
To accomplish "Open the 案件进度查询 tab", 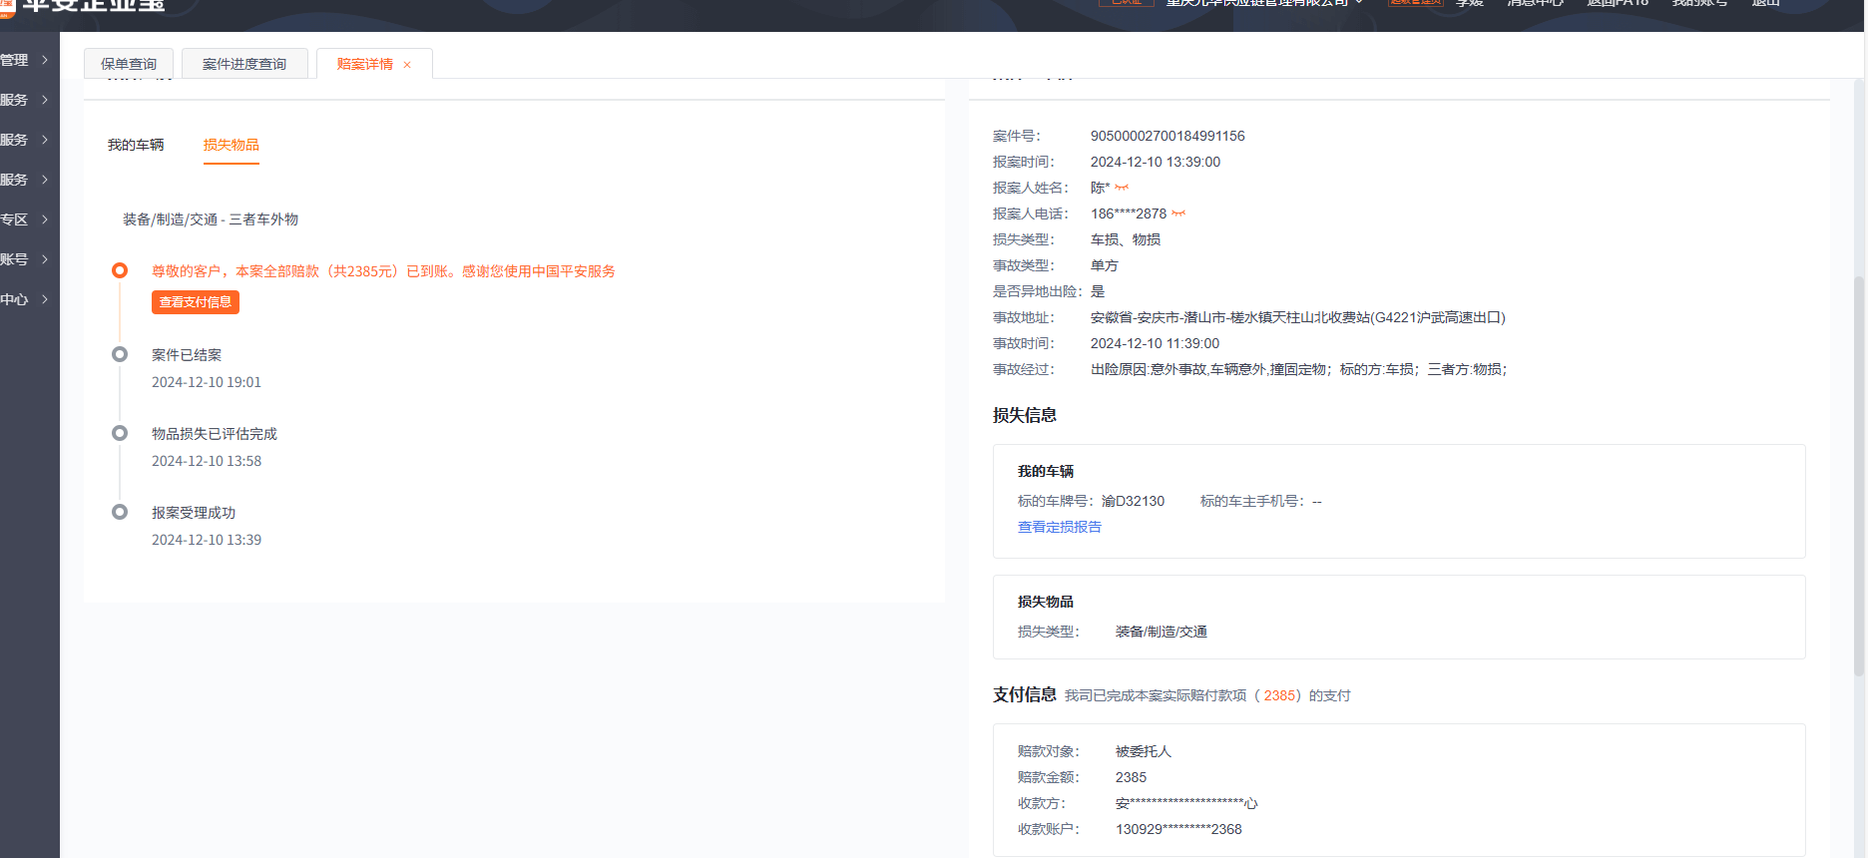I will (x=244, y=64).
